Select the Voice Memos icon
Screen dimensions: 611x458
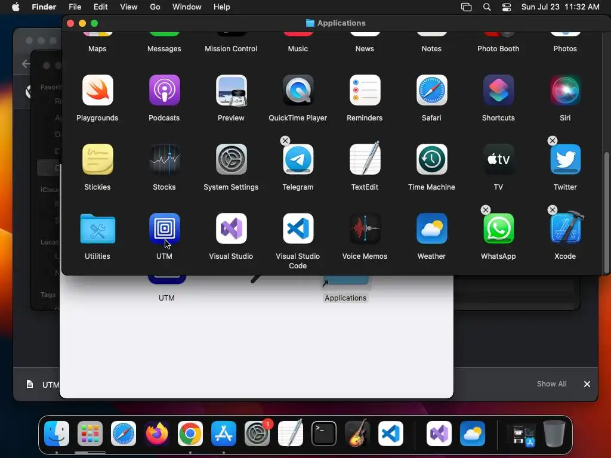(365, 228)
